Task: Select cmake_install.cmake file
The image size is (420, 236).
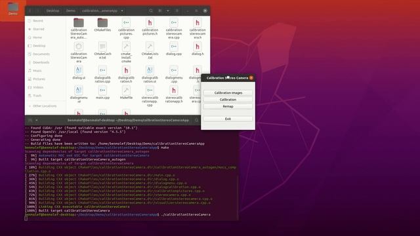Action: click(126, 52)
